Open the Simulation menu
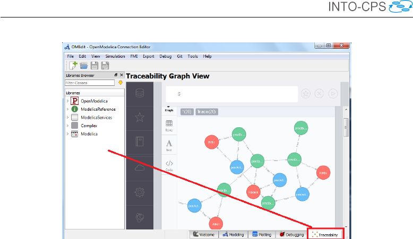Screen dimensions: 413x239 [115, 56]
